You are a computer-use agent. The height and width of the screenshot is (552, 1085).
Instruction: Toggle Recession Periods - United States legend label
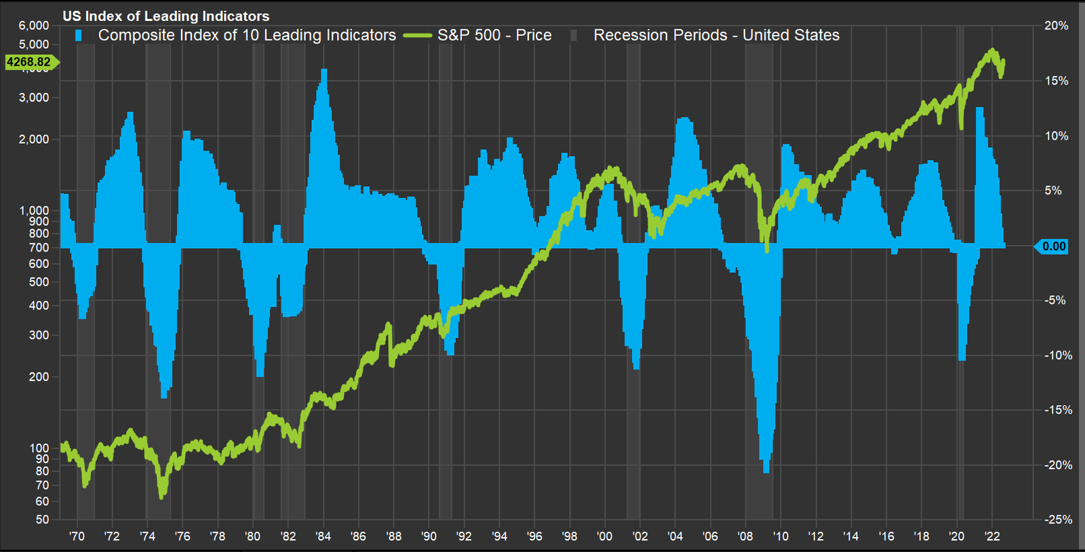click(716, 35)
